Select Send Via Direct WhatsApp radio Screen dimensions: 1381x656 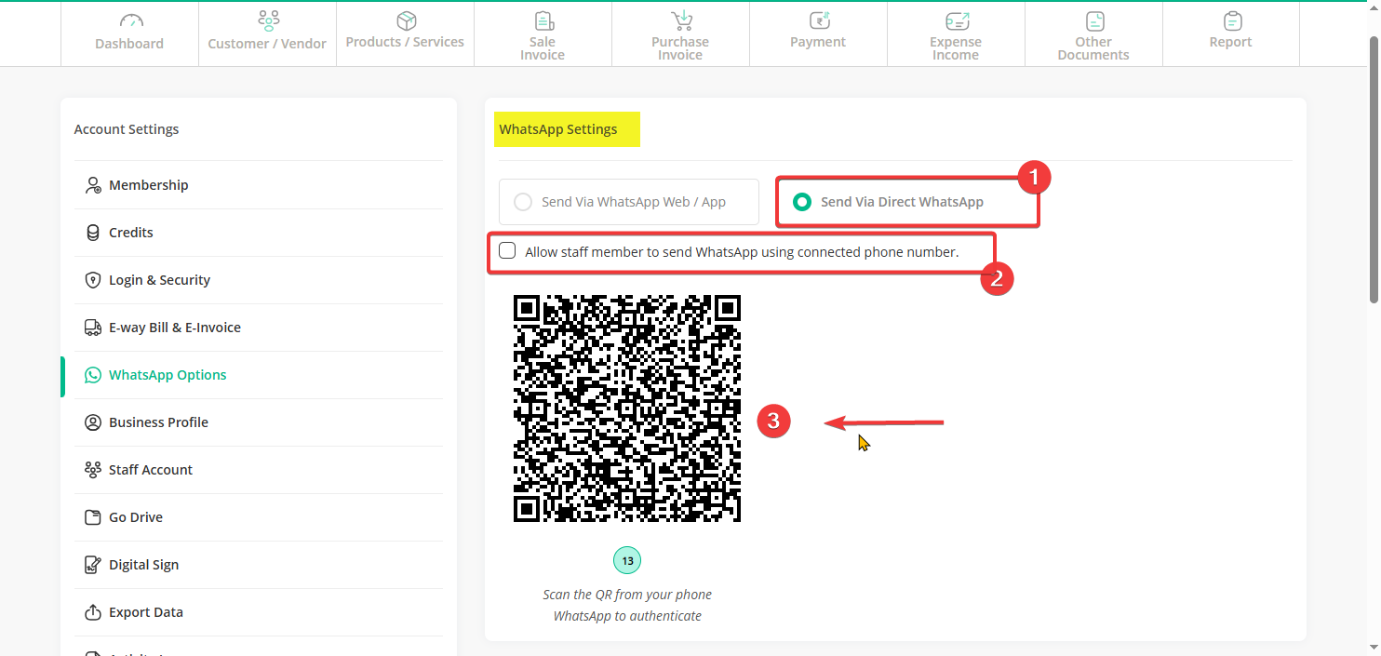point(801,202)
